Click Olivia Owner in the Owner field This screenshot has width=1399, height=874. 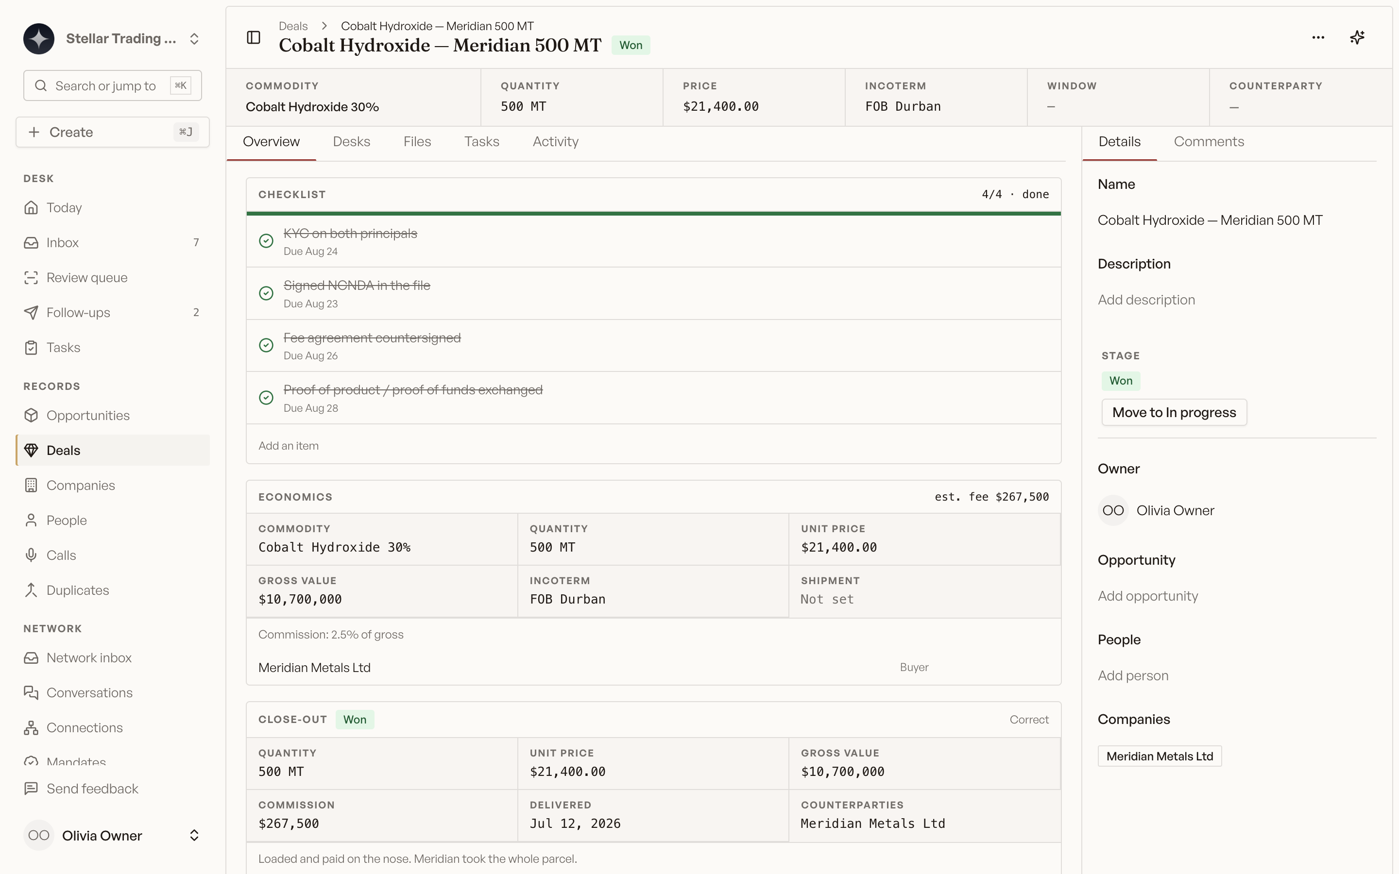click(x=1156, y=510)
